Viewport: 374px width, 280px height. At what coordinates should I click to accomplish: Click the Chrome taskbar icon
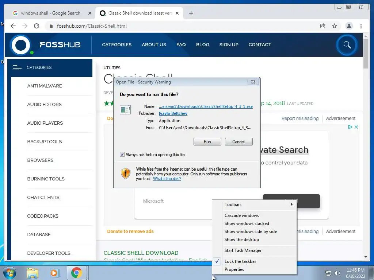(x=76, y=273)
